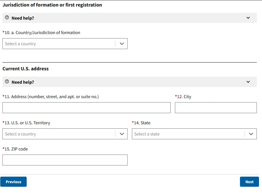Screen dimensions: 262x193
Task: Click Need help text under Current U.S. address
Action: click(23, 82)
